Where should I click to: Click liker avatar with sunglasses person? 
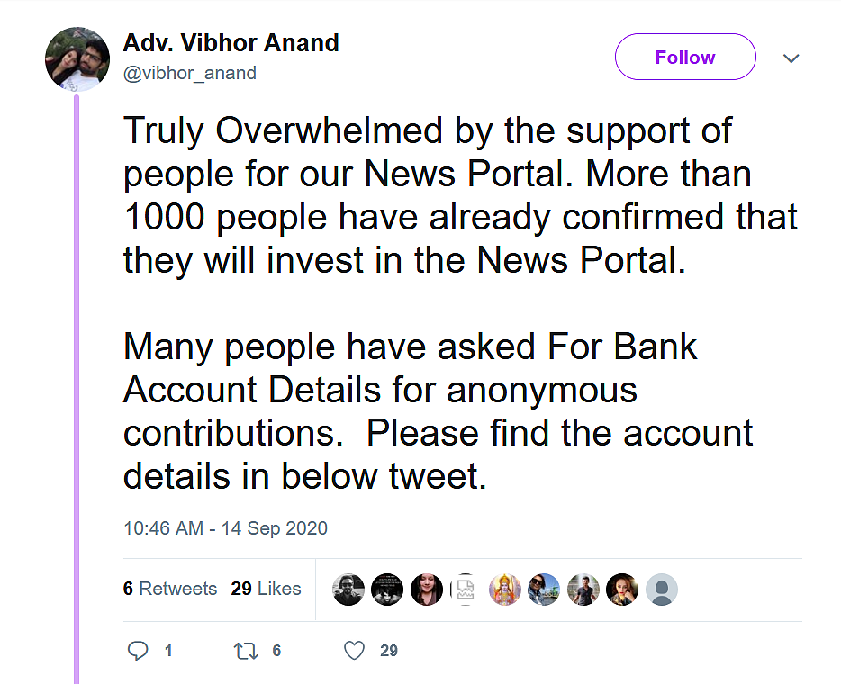click(544, 589)
